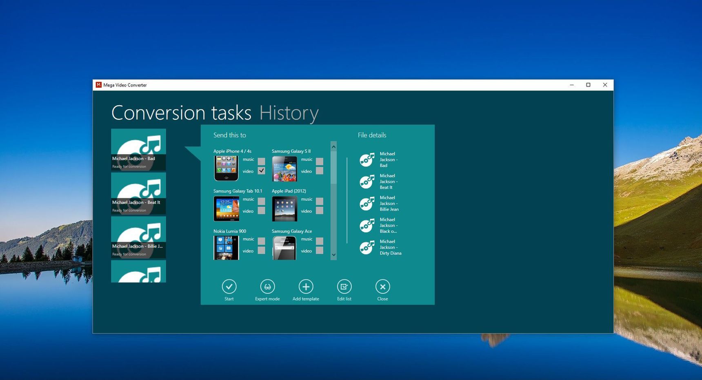The height and width of the screenshot is (380, 702).
Task: Enable video for Samsung Galaxy S II
Action: (x=320, y=170)
